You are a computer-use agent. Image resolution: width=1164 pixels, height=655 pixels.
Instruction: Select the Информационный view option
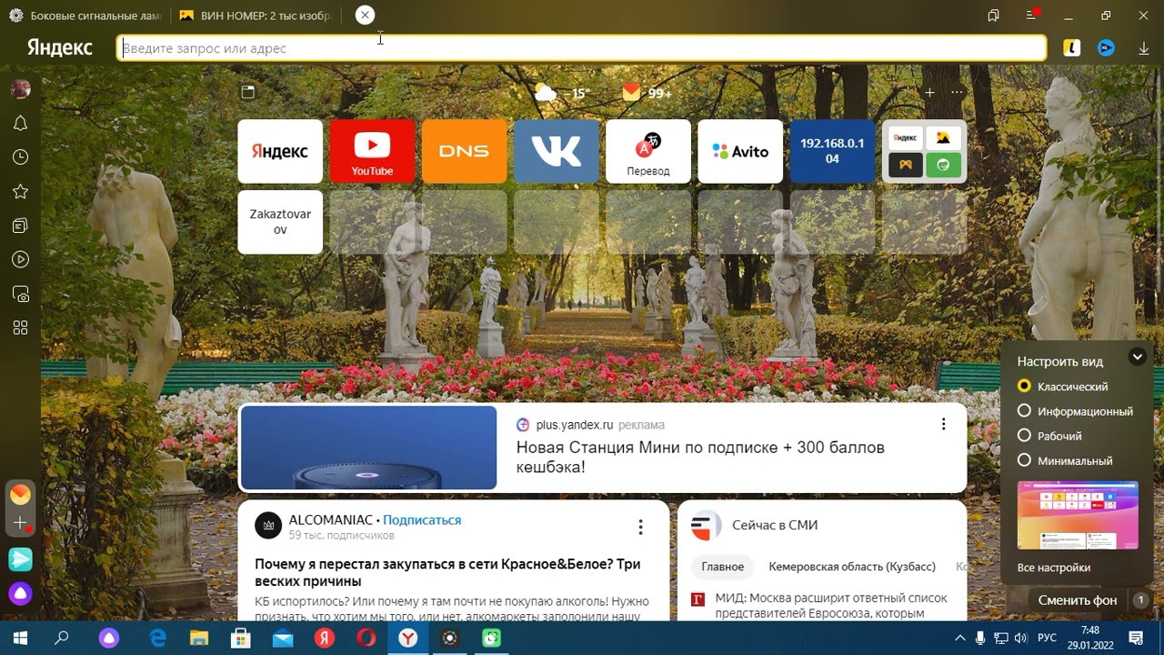tap(1075, 411)
